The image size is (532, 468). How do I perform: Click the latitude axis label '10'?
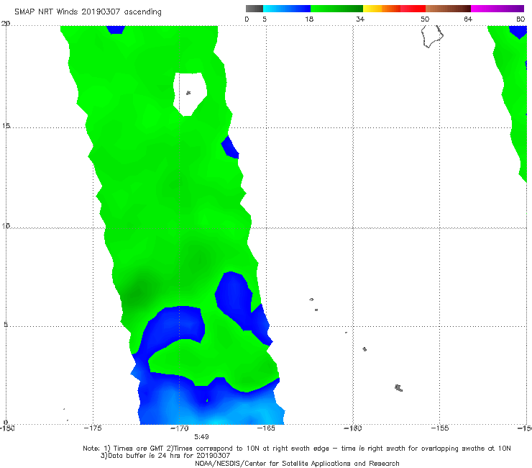pos(6,226)
